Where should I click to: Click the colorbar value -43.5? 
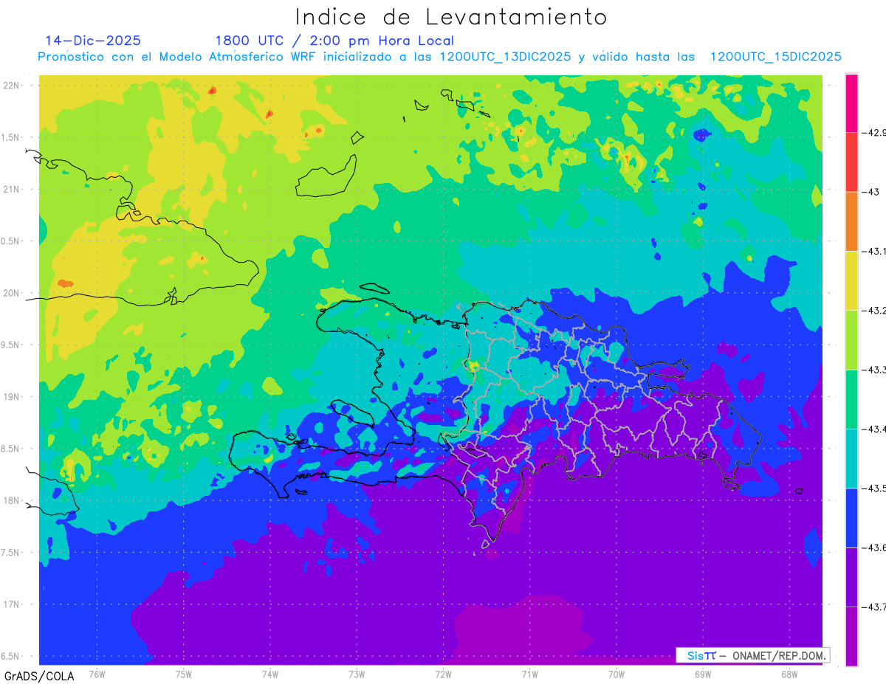tap(873, 488)
